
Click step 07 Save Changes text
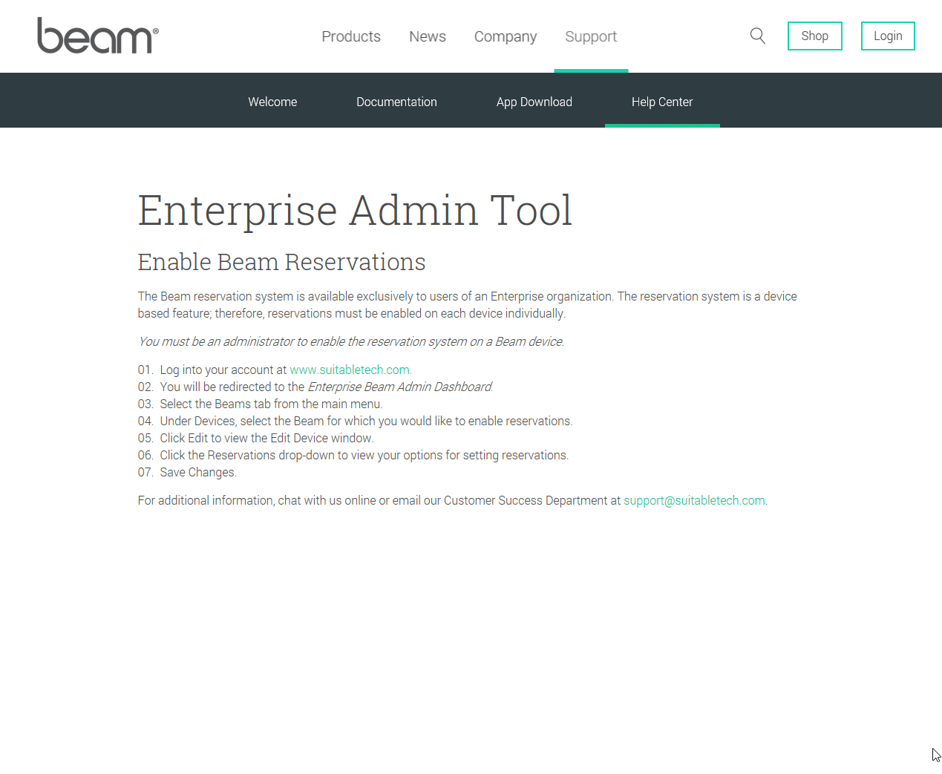click(188, 472)
